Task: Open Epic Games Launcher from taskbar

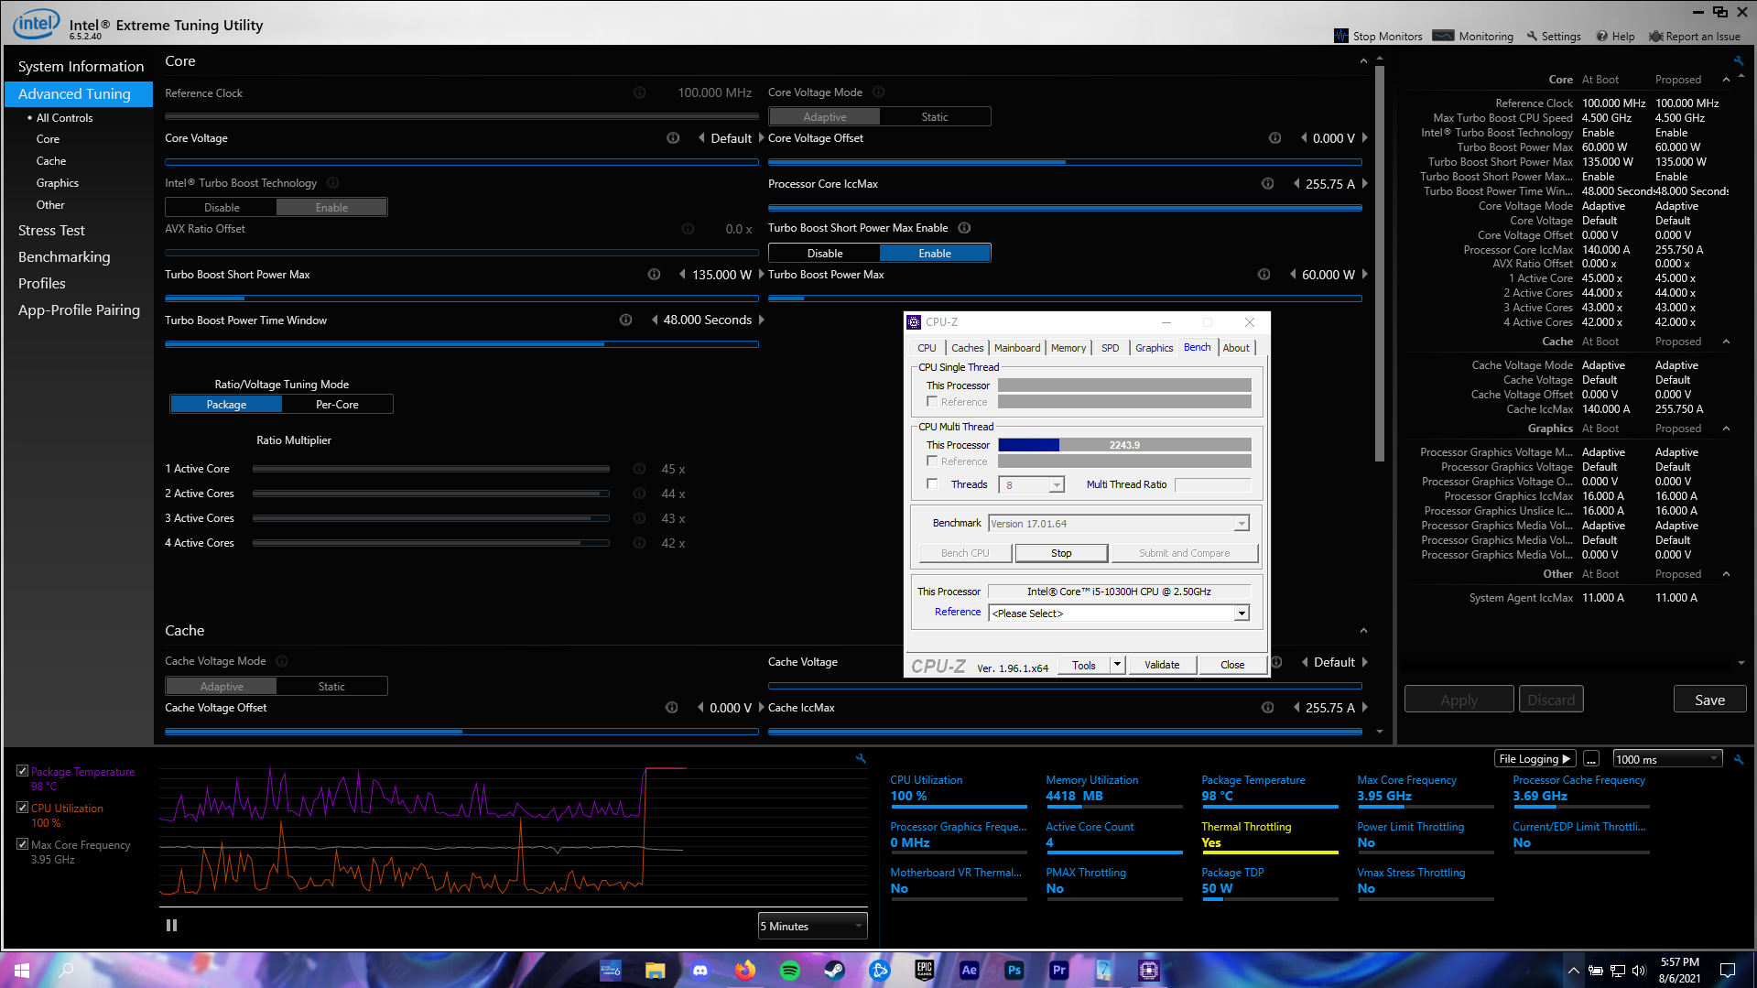Action: click(x=924, y=971)
